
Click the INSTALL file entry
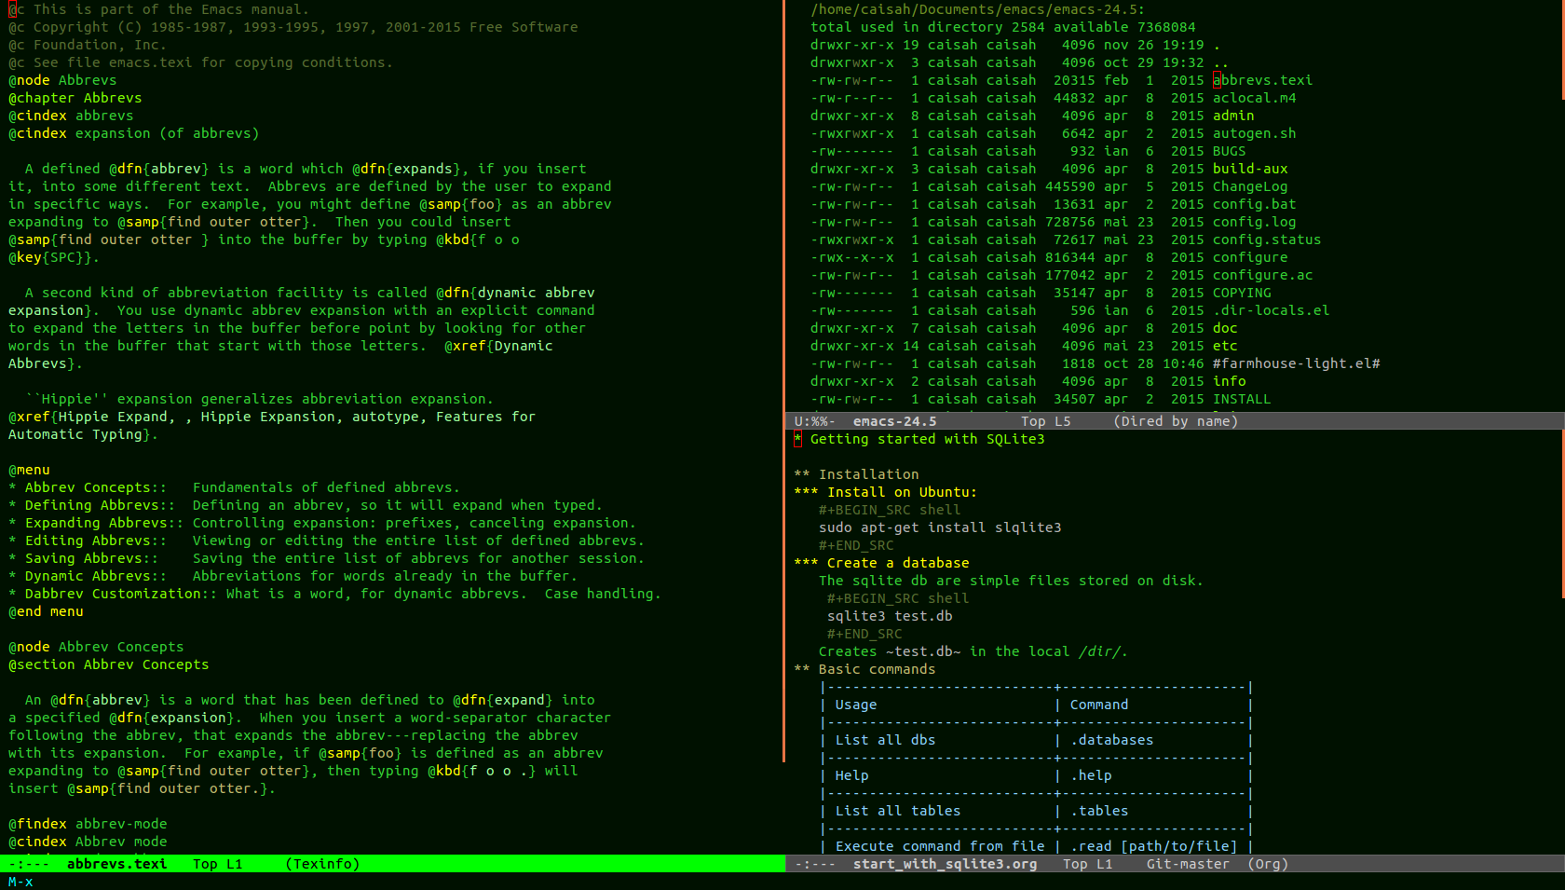1242,399
